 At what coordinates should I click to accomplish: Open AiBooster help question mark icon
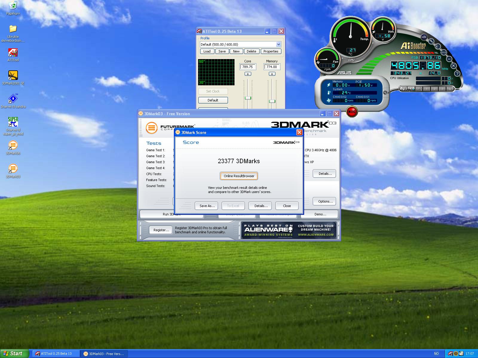tap(457, 73)
